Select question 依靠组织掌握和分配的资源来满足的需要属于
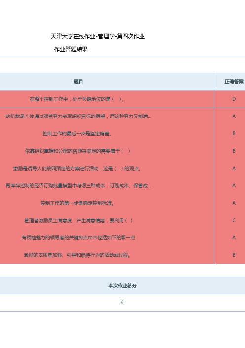The height and width of the screenshot is (348, 245). point(78,151)
